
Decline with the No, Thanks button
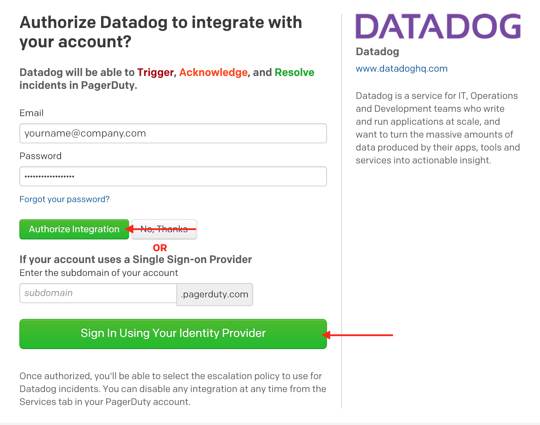[x=164, y=229]
